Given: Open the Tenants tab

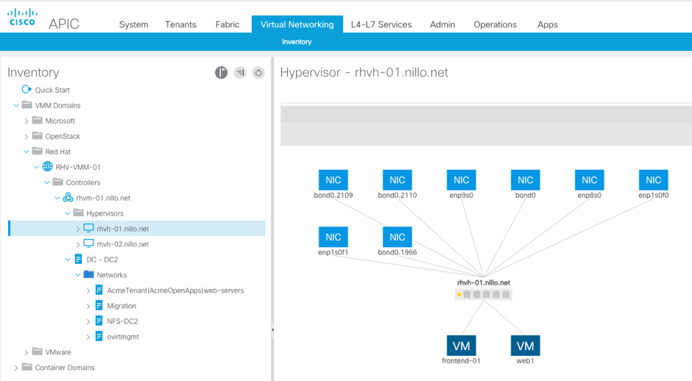Looking at the screenshot, I should (x=180, y=24).
